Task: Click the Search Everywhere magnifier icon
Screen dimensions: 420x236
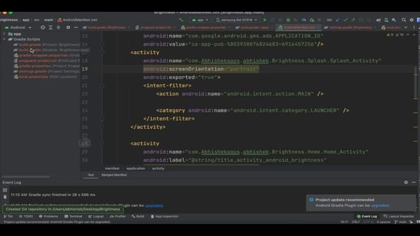Action: [x=404, y=20]
